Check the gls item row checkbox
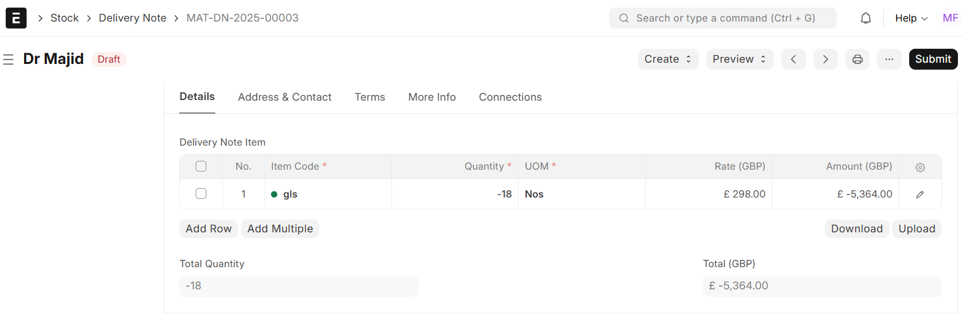This screenshot has height=314, width=963. [201, 194]
